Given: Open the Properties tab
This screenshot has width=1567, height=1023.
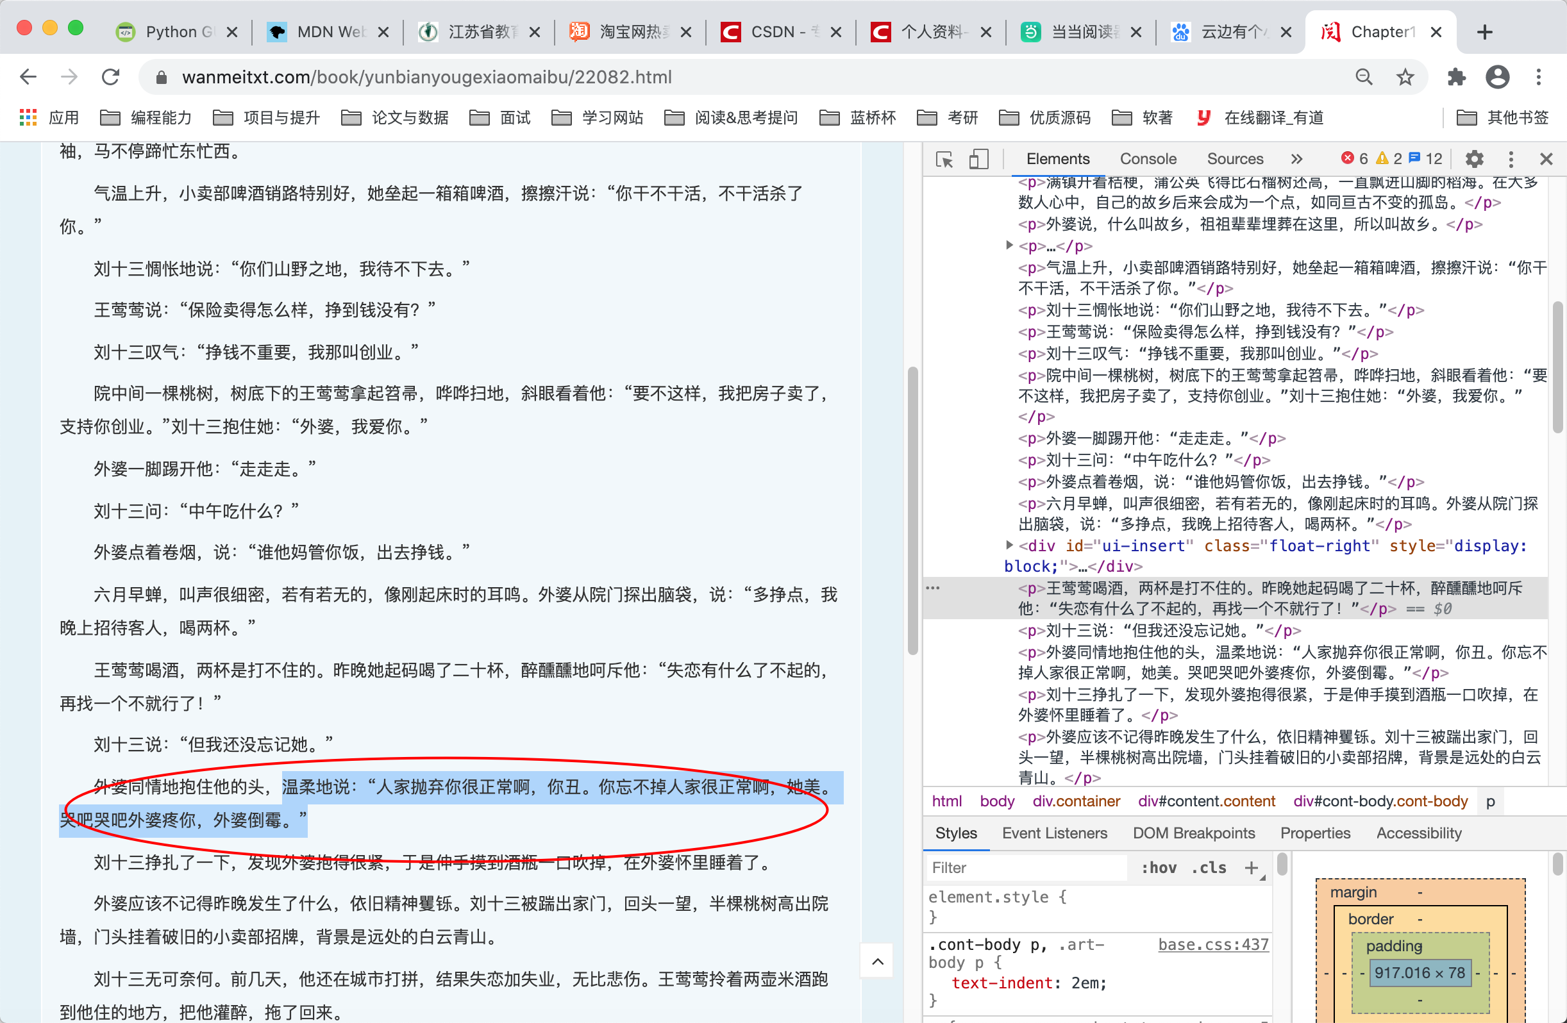Looking at the screenshot, I should point(1315,833).
